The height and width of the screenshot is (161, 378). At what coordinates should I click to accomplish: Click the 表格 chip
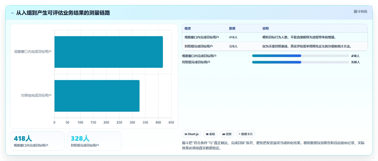[210, 134]
